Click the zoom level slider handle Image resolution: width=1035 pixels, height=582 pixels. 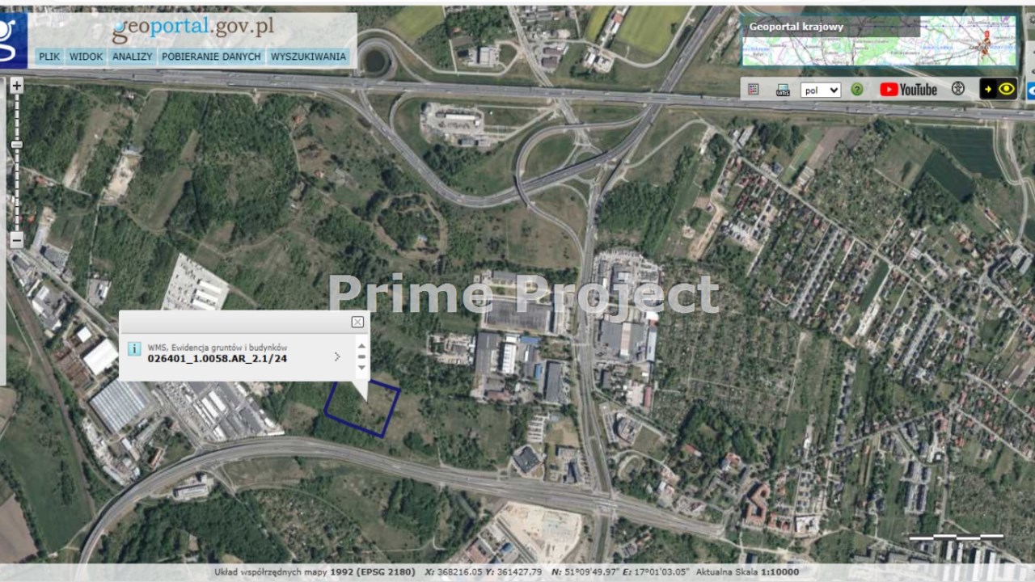16,145
